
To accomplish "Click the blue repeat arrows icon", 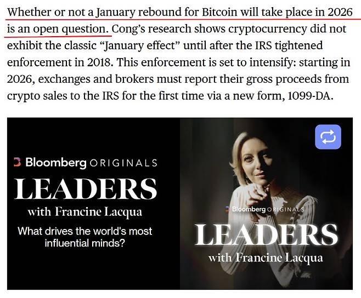I will 328,137.
